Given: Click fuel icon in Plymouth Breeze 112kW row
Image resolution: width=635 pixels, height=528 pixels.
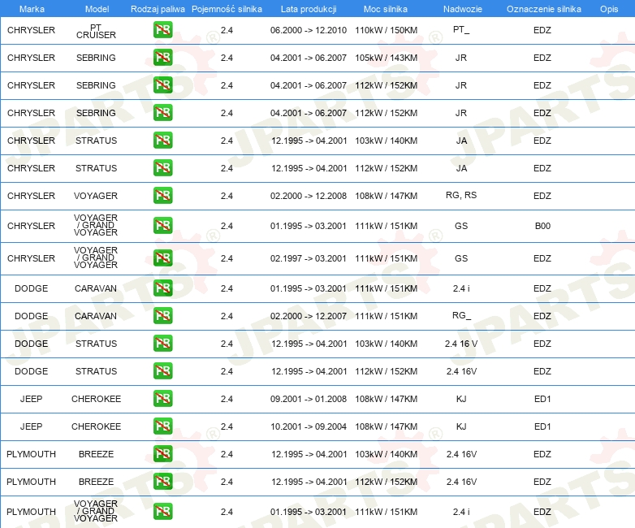Looking at the screenshot, I should tap(162, 481).
